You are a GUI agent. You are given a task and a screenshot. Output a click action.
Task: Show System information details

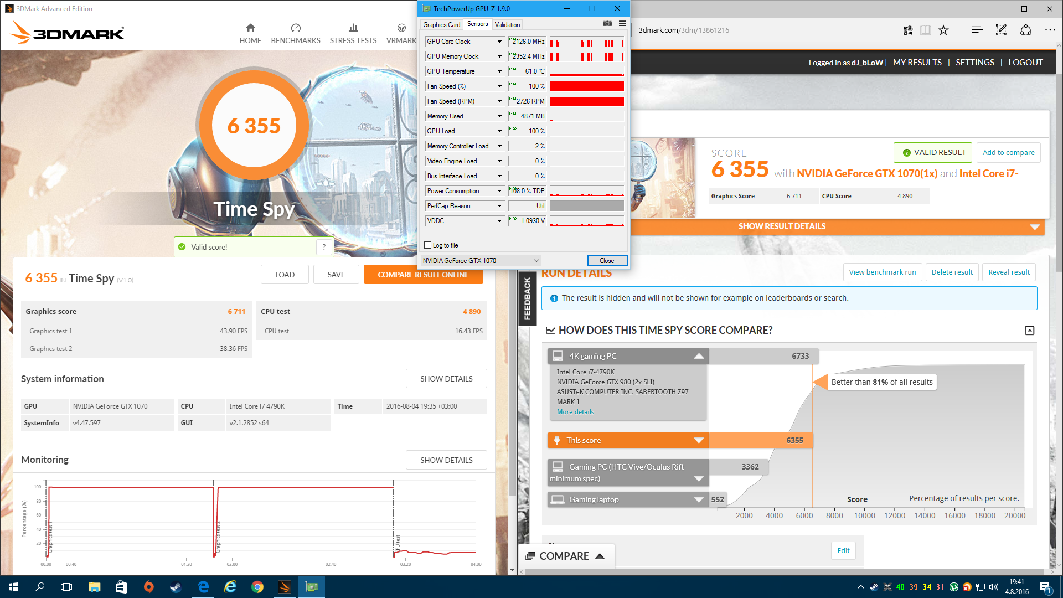pyautogui.click(x=446, y=379)
